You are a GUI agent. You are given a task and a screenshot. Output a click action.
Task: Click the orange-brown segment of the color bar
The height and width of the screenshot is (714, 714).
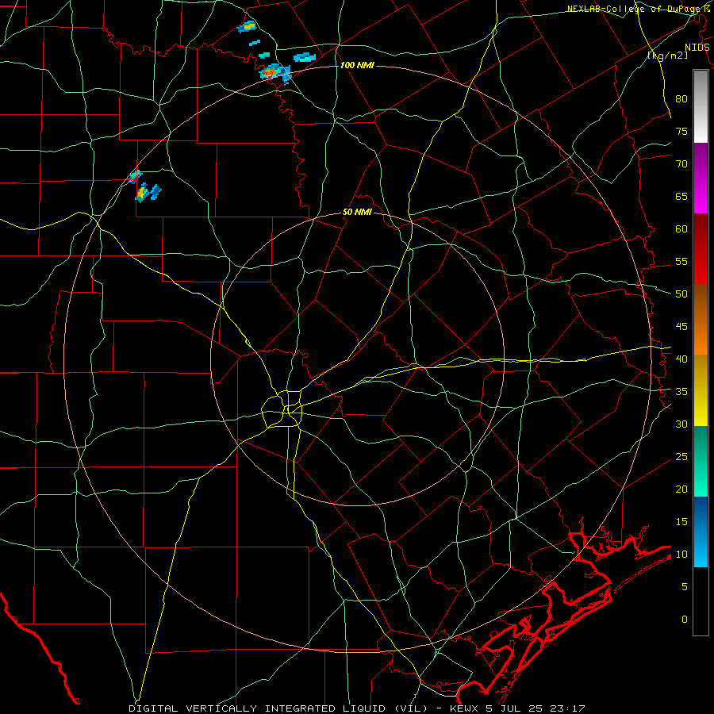click(701, 320)
